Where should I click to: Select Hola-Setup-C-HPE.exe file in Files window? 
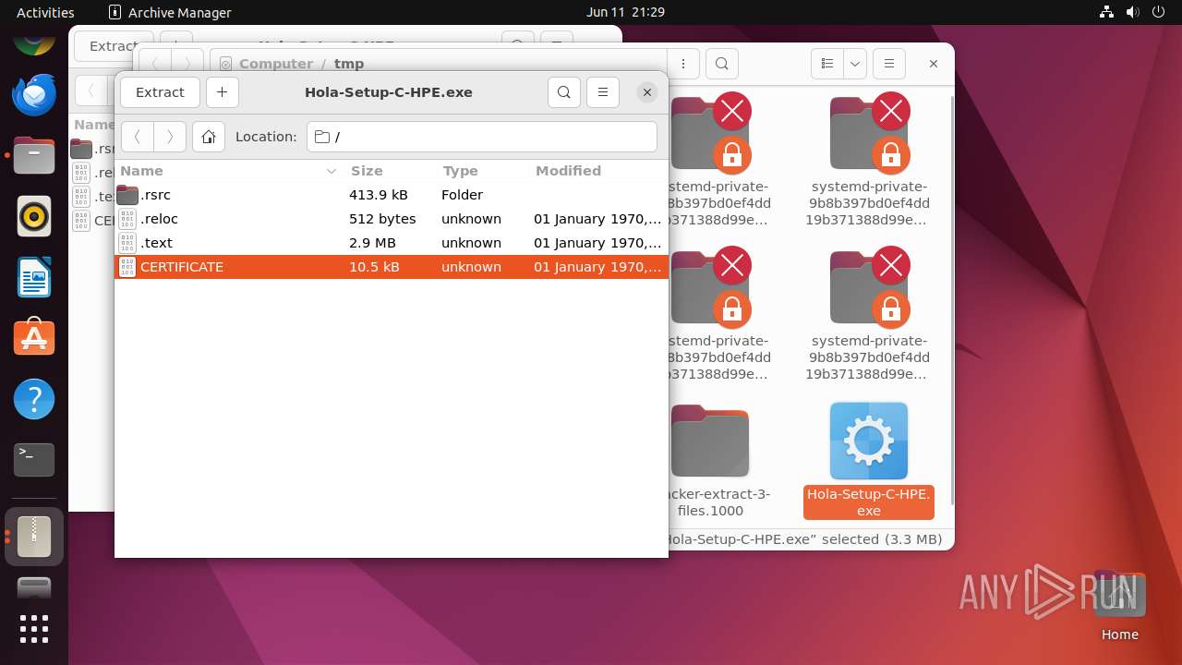(x=869, y=460)
